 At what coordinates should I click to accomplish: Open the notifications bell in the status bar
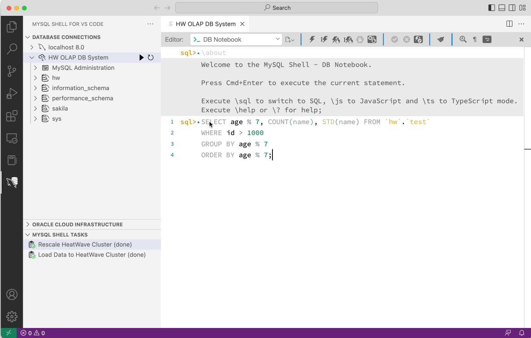click(522, 333)
